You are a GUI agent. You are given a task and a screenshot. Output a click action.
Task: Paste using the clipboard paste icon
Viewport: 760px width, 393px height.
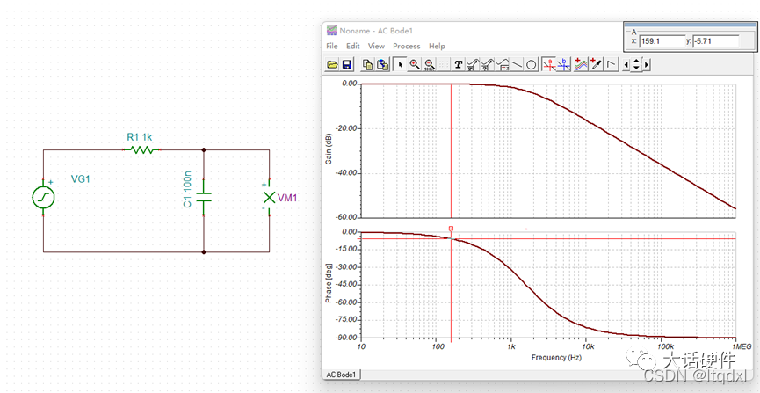pos(383,64)
